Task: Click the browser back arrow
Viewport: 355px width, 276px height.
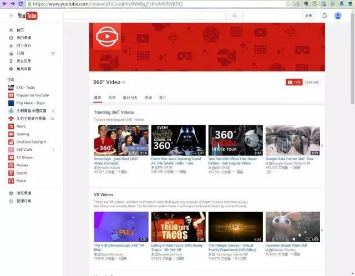Action: 4,4
